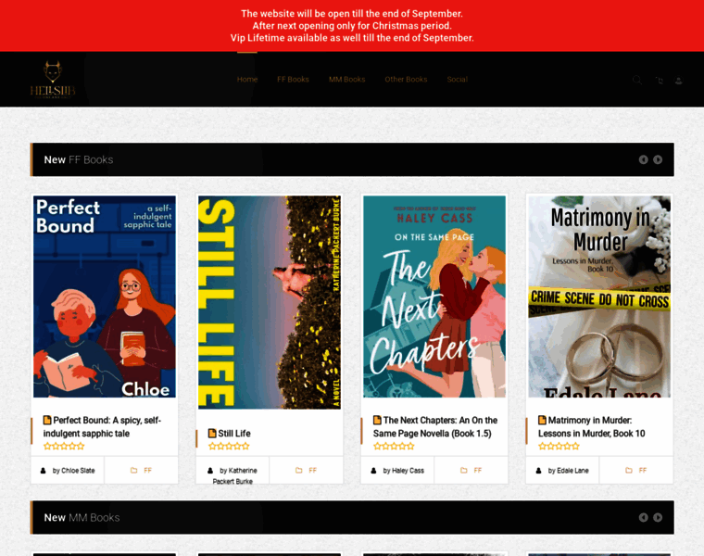
Task: Click folder icon in Still Life card
Action: pyautogui.click(x=299, y=470)
